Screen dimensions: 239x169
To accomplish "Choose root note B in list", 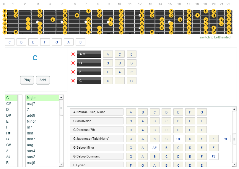I will click(x=12, y=163).
